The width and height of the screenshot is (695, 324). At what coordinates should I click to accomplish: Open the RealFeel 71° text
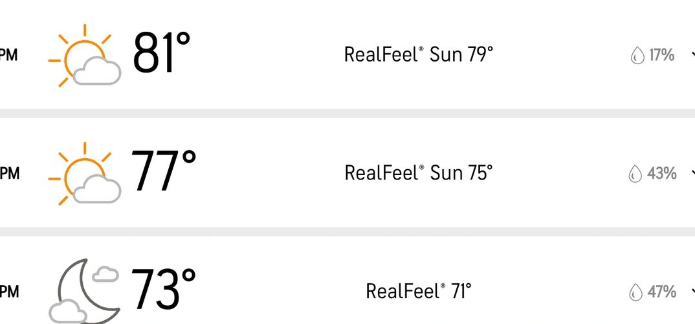click(419, 292)
